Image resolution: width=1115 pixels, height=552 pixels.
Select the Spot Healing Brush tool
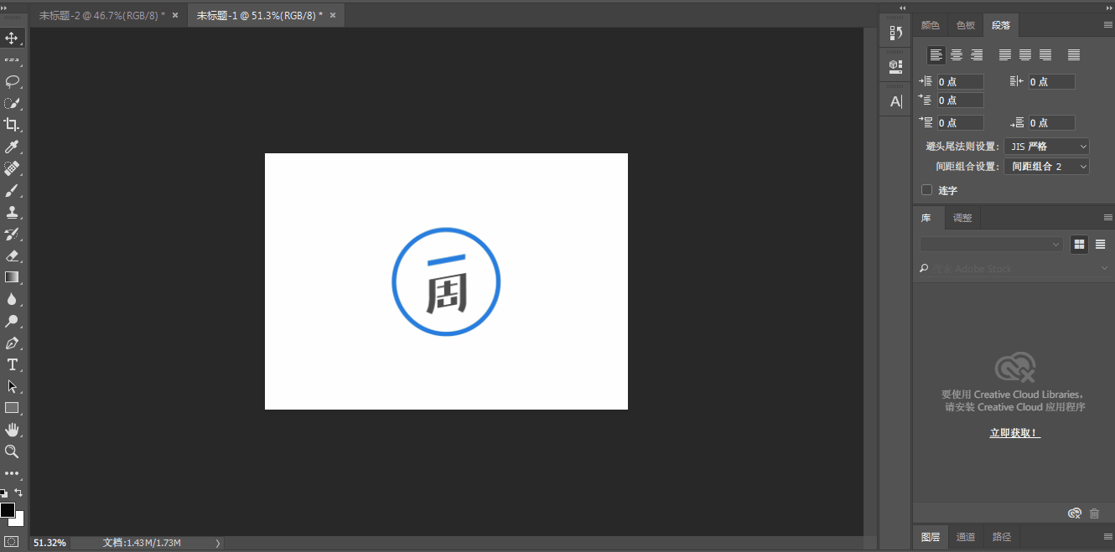tap(12, 169)
